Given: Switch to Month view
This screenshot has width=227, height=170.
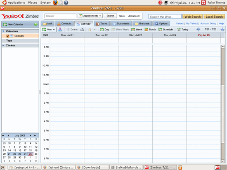Looking at the screenshot, I should [x=150, y=30].
